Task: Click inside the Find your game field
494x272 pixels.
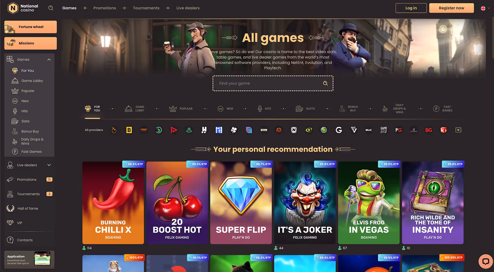Action: [x=268, y=83]
